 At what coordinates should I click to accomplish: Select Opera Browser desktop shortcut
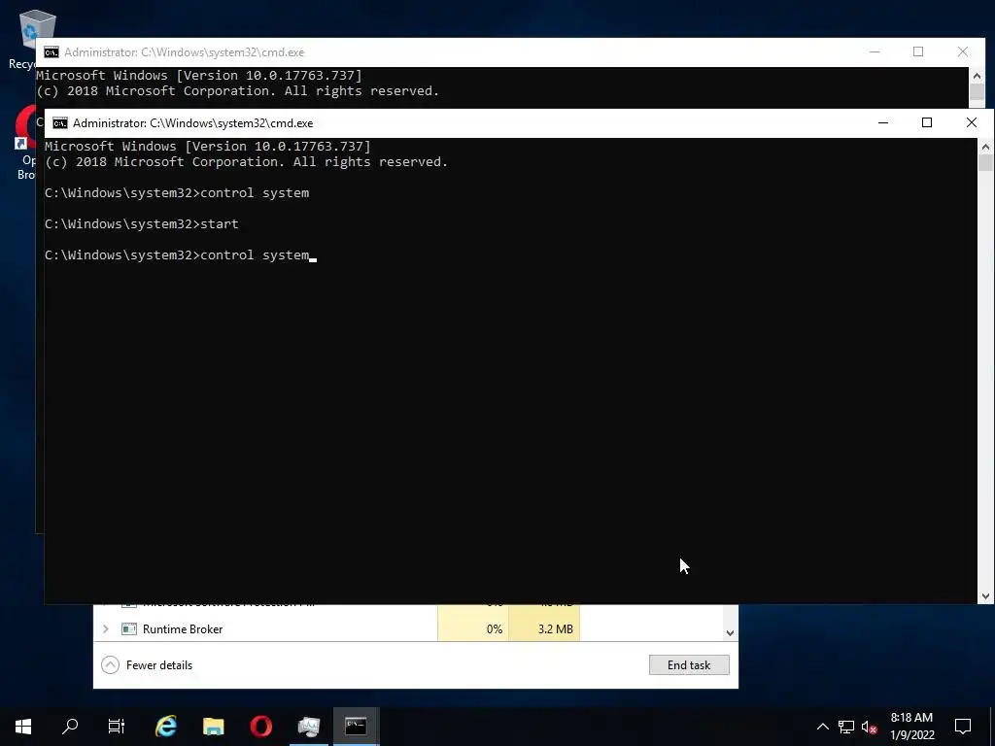pyautogui.click(x=24, y=143)
